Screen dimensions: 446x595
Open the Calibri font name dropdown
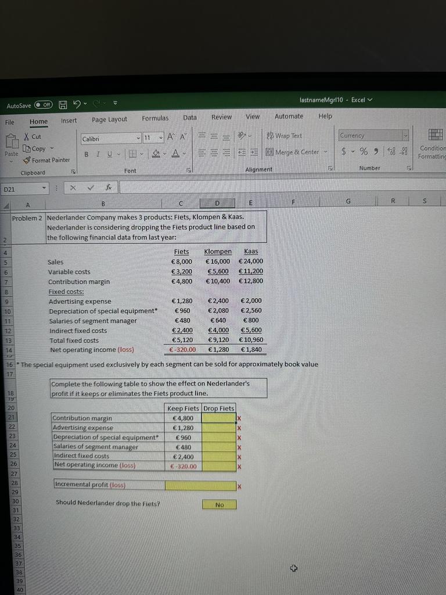(138, 138)
